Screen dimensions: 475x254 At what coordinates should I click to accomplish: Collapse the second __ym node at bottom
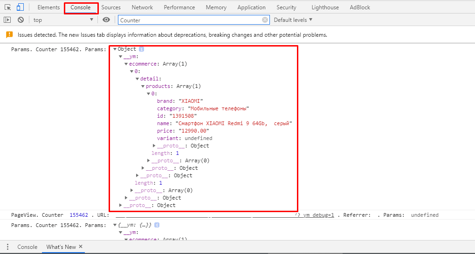(x=121, y=233)
